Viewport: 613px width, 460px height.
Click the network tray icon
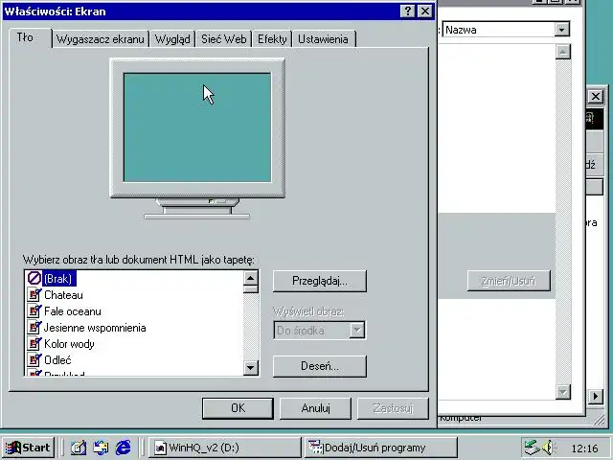[533, 448]
